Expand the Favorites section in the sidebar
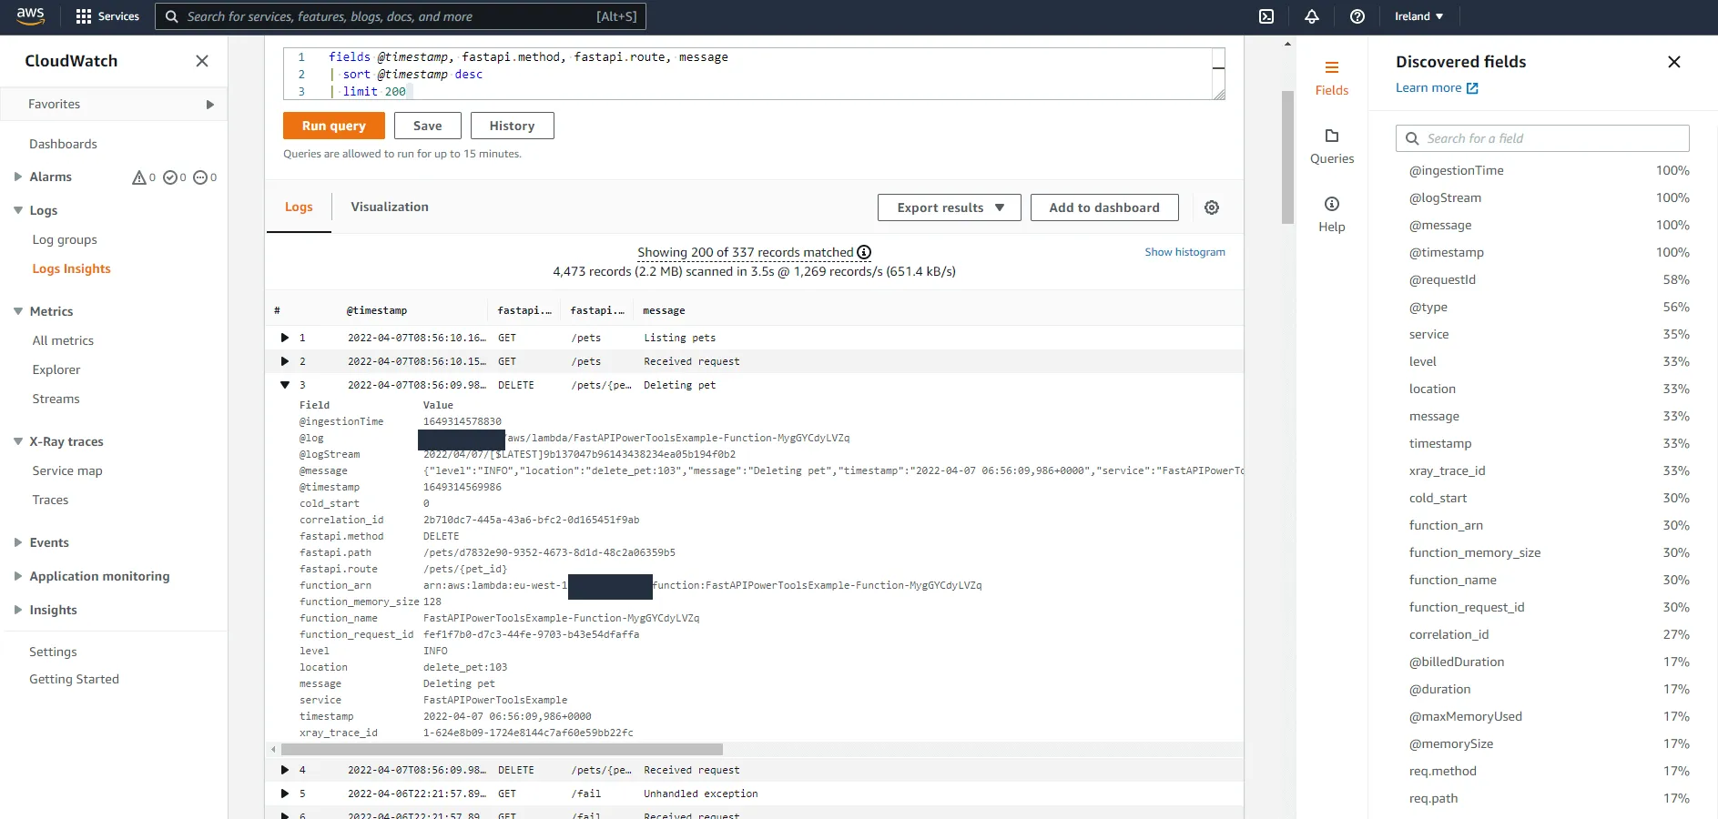1718x819 pixels. [210, 104]
